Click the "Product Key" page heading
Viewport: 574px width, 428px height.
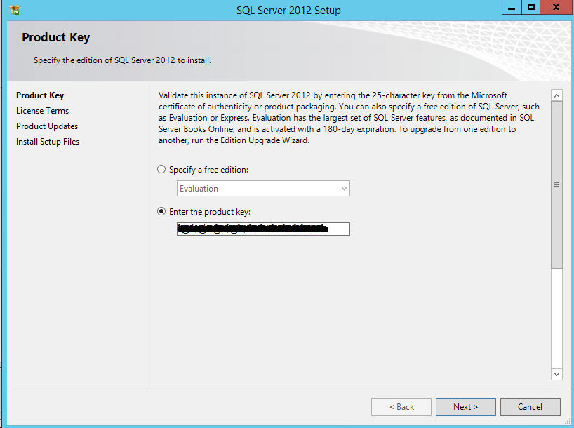tap(55, 37)
